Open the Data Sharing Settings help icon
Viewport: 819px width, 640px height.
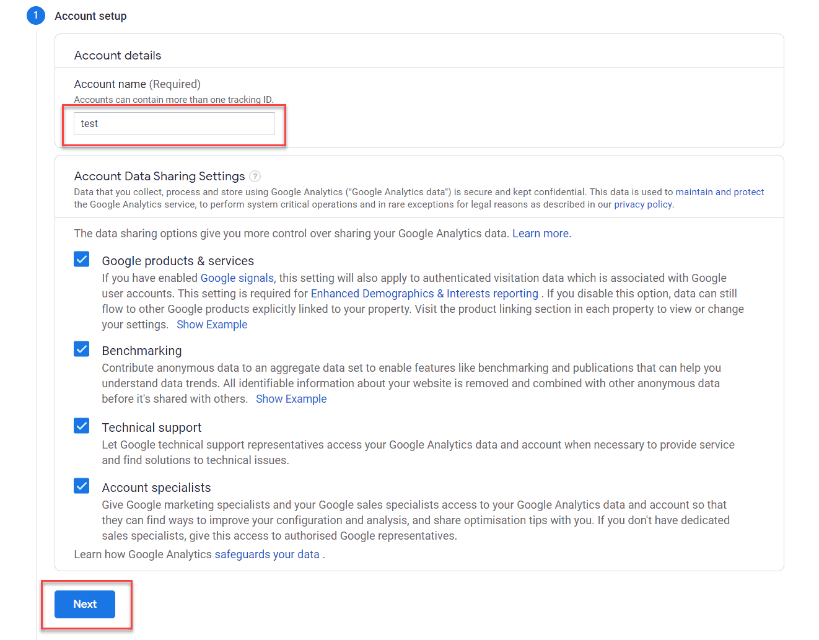255,177
